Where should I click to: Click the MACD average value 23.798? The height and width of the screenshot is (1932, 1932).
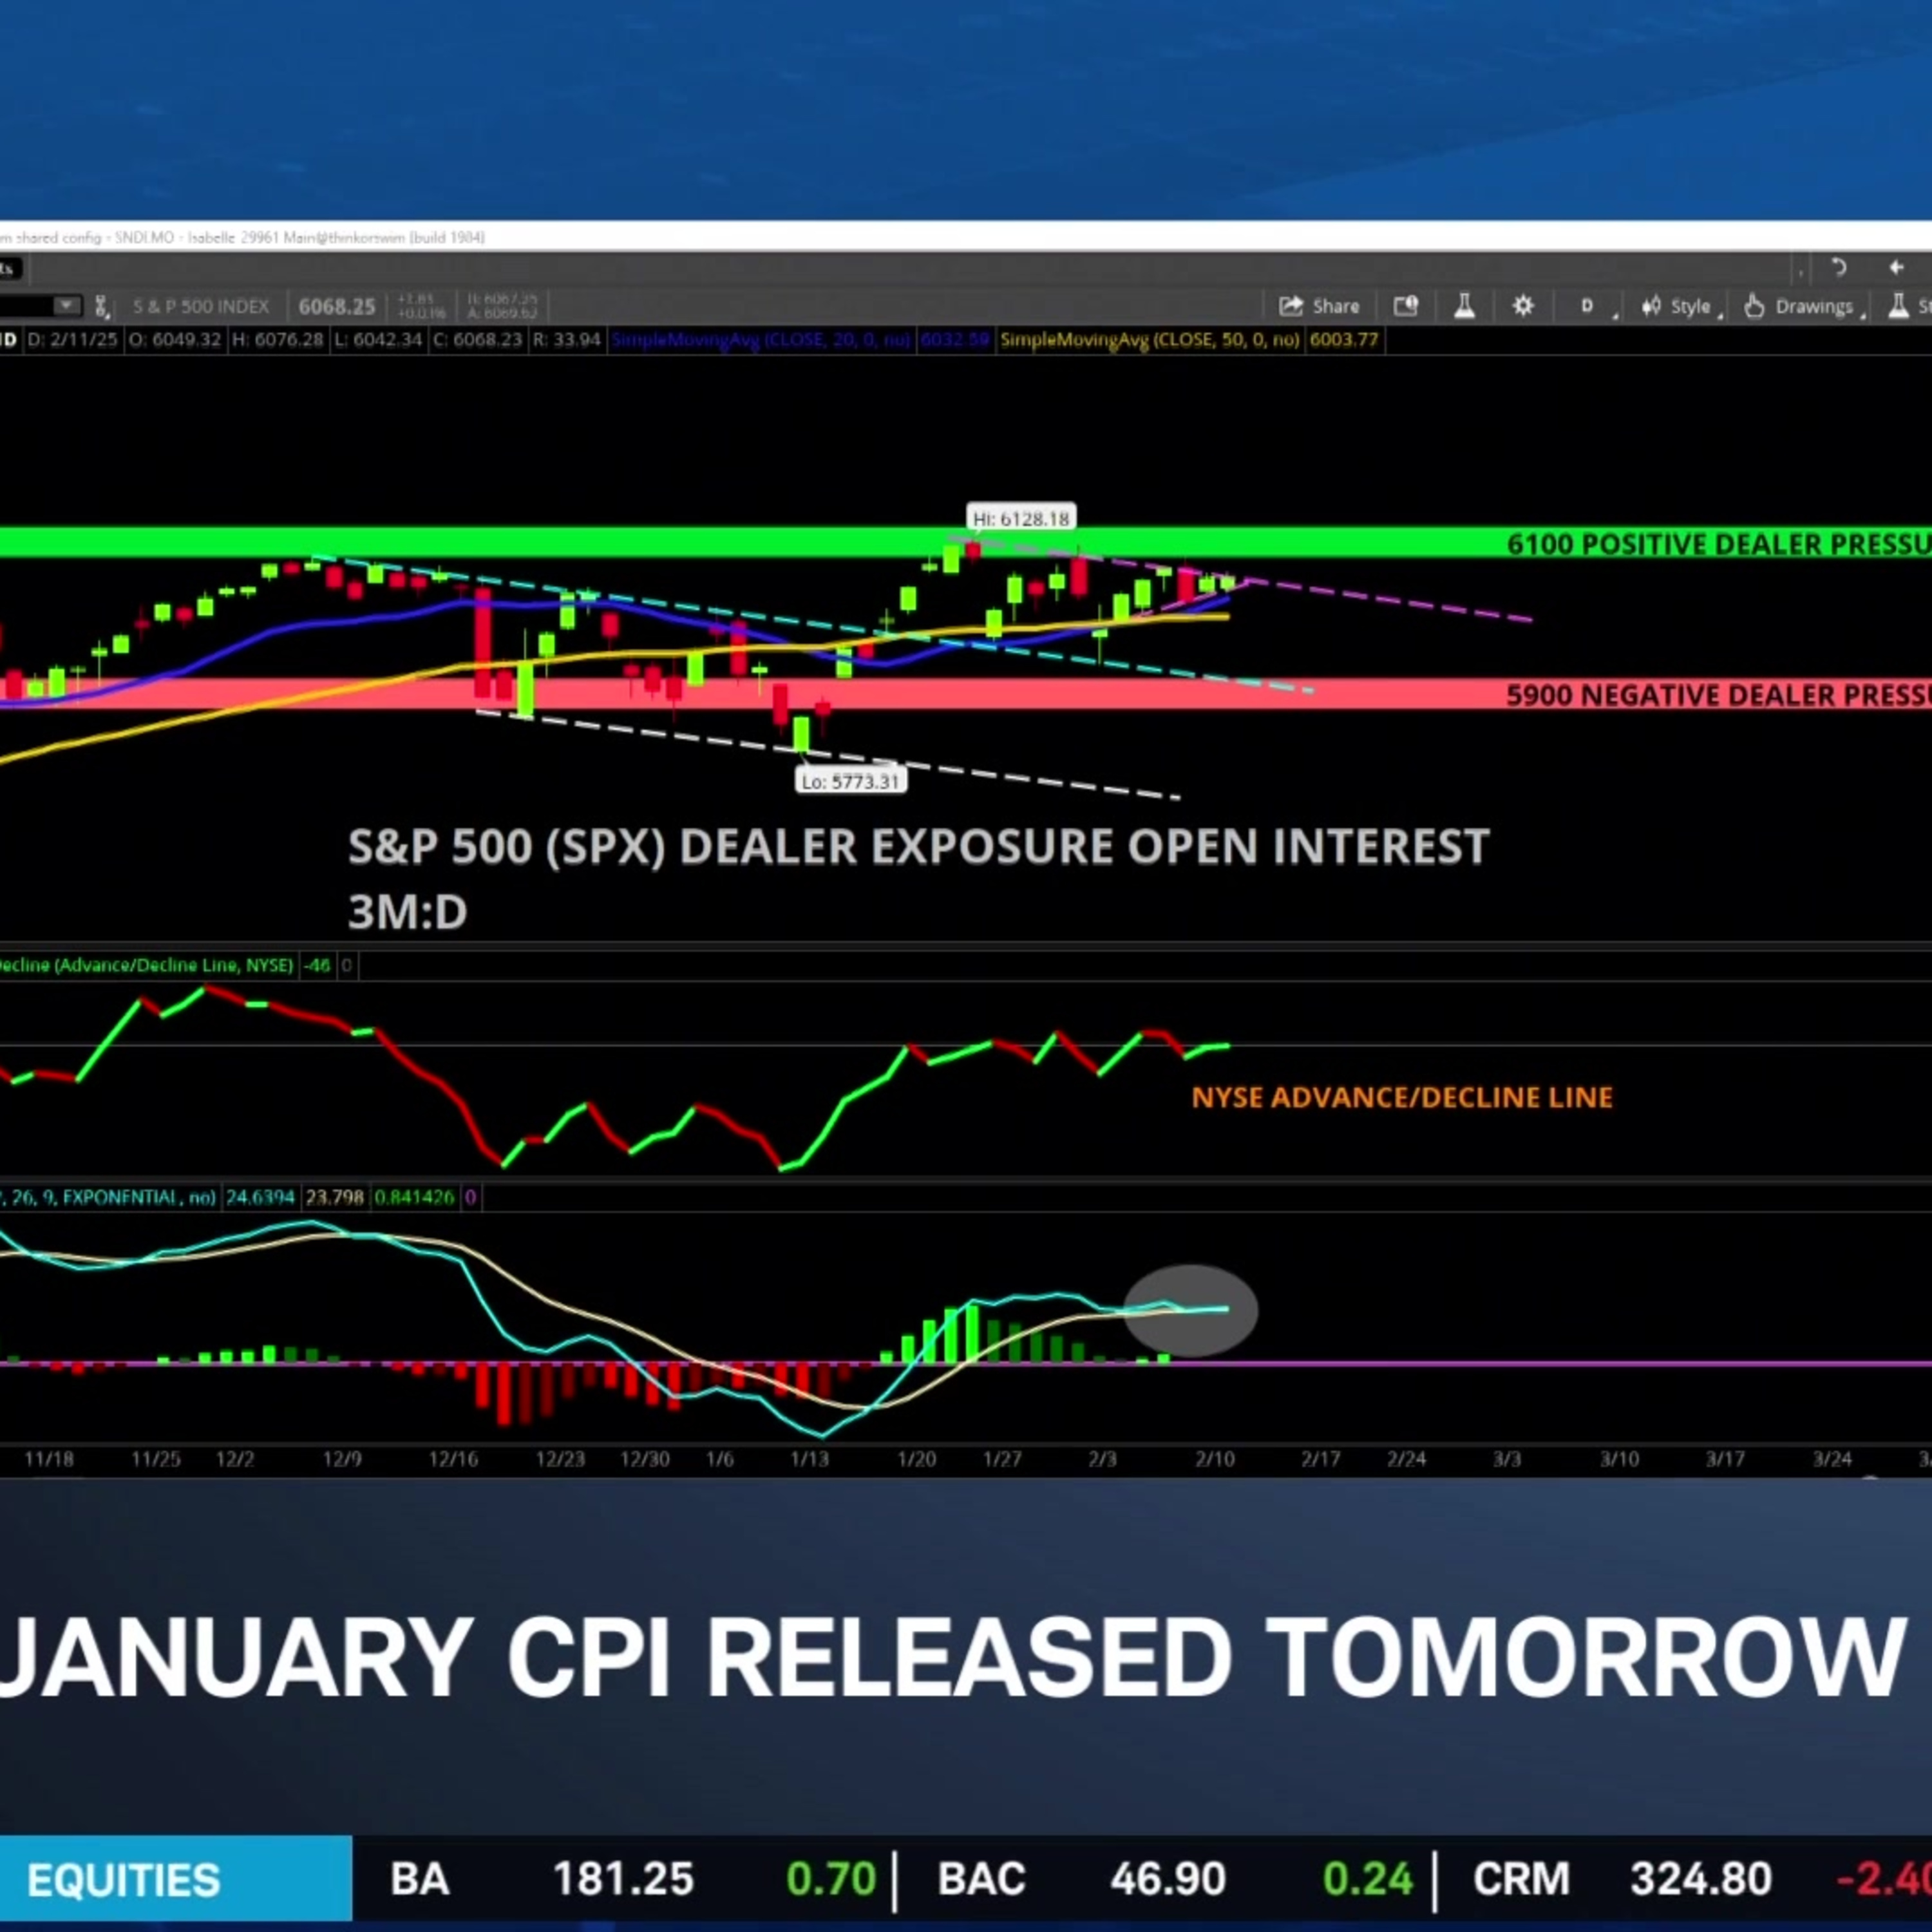pyautogui.click(x=334, y=1197)
